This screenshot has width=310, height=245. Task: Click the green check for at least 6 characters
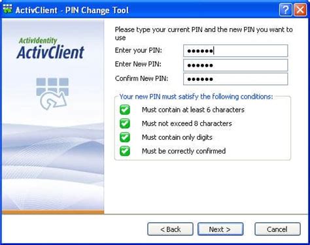[125, 110]
